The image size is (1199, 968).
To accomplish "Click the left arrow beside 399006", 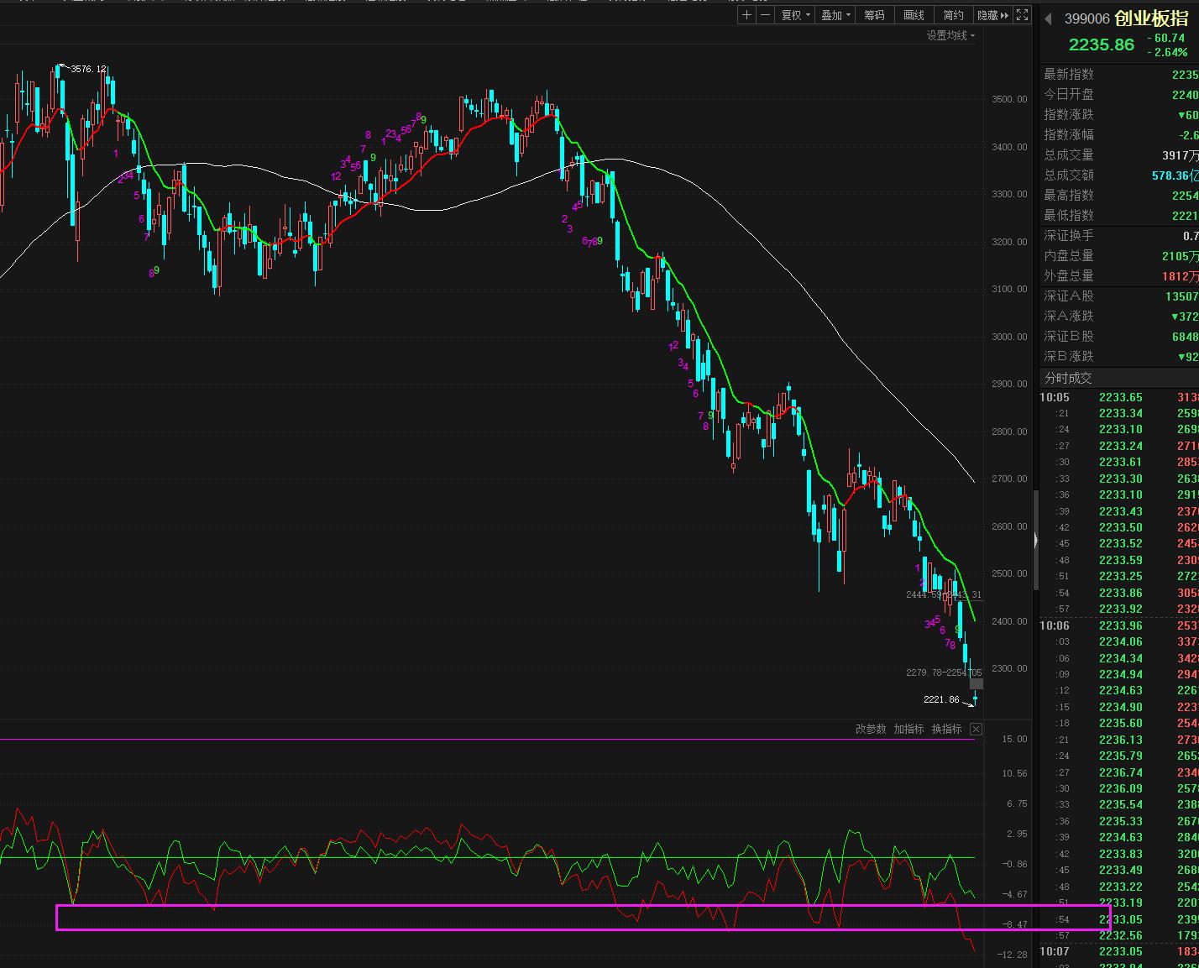I will click(1049, 18).
